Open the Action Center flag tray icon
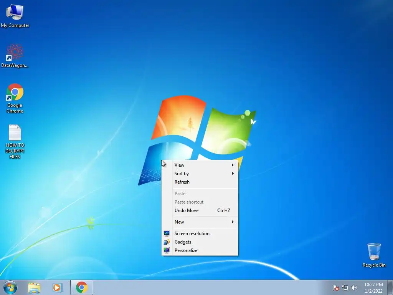The image size is (393, 295). pos(335,288)
